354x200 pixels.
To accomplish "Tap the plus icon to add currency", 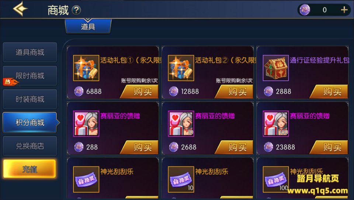I will pos(344,10).
